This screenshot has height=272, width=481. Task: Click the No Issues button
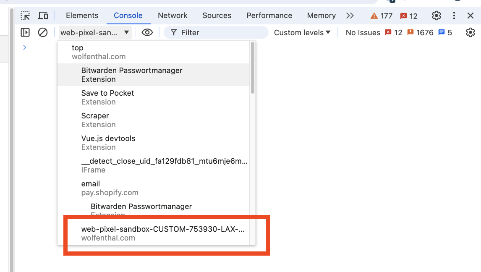(363, 32)
